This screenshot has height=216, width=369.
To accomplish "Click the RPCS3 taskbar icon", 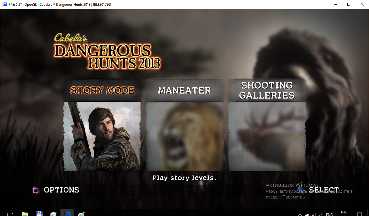I will pos(67,214).
